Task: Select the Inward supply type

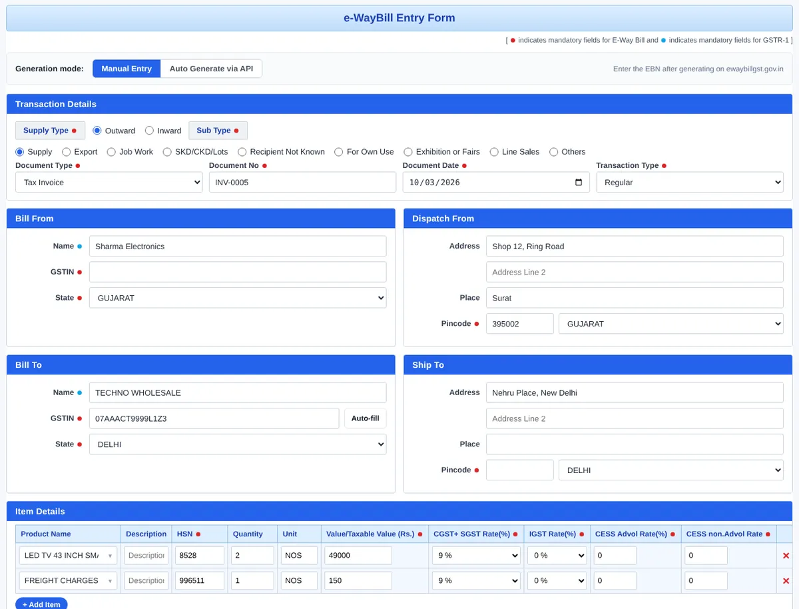Action: coord(149,131)
